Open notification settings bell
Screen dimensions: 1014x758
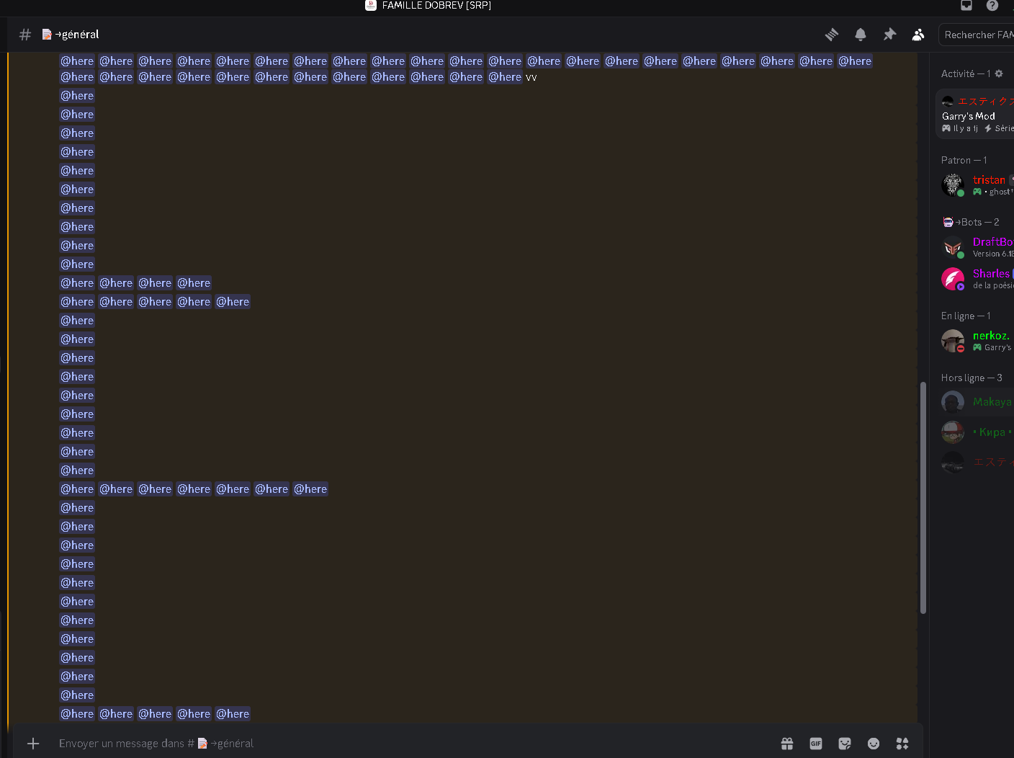click(x=861, y=35)
